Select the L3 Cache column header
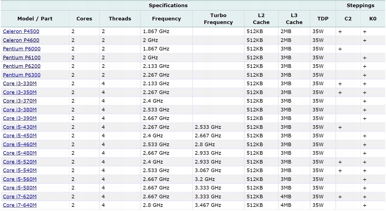Viewport: 386px width, 211px height. [x=294, y=19]
